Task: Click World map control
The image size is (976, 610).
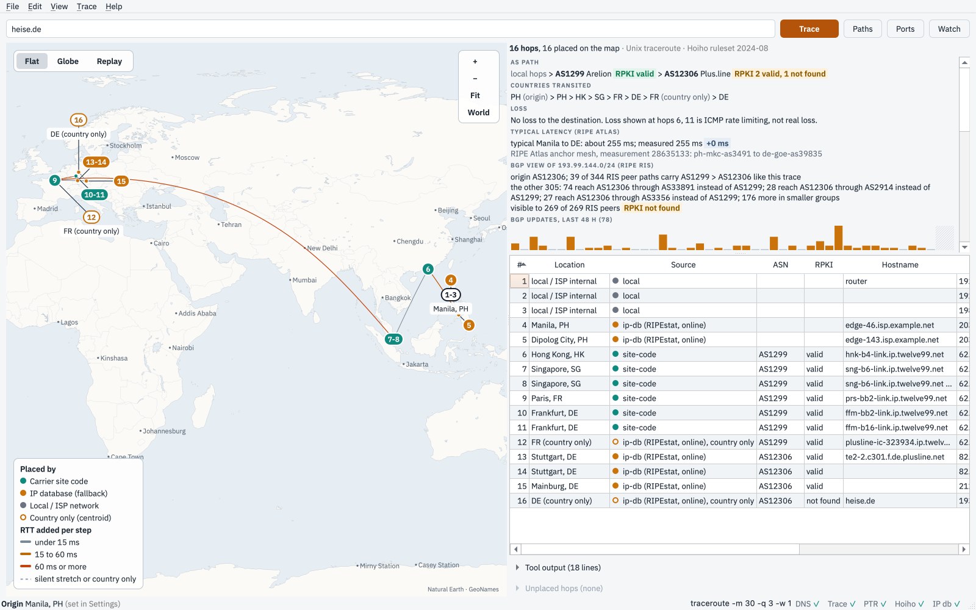Action: tap(479, 113)
